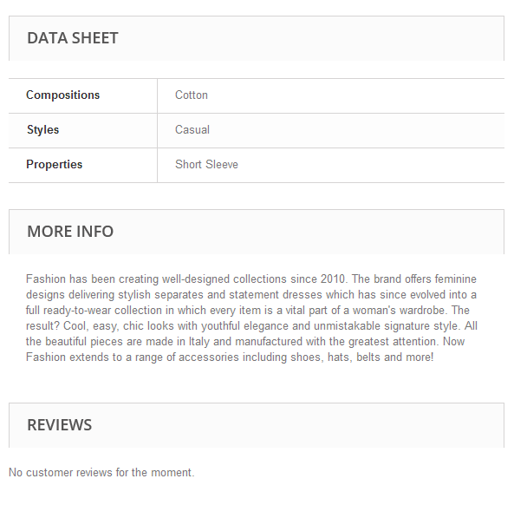Click the year '2010' in description
The height and width of the screenshot is (518, 514).
pyautogui.click(x=333, y=279)
